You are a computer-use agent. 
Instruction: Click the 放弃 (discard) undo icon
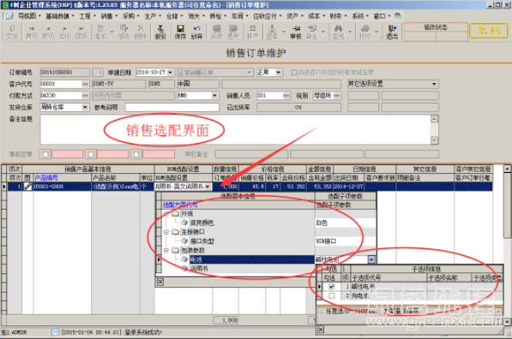click(196, 32)
